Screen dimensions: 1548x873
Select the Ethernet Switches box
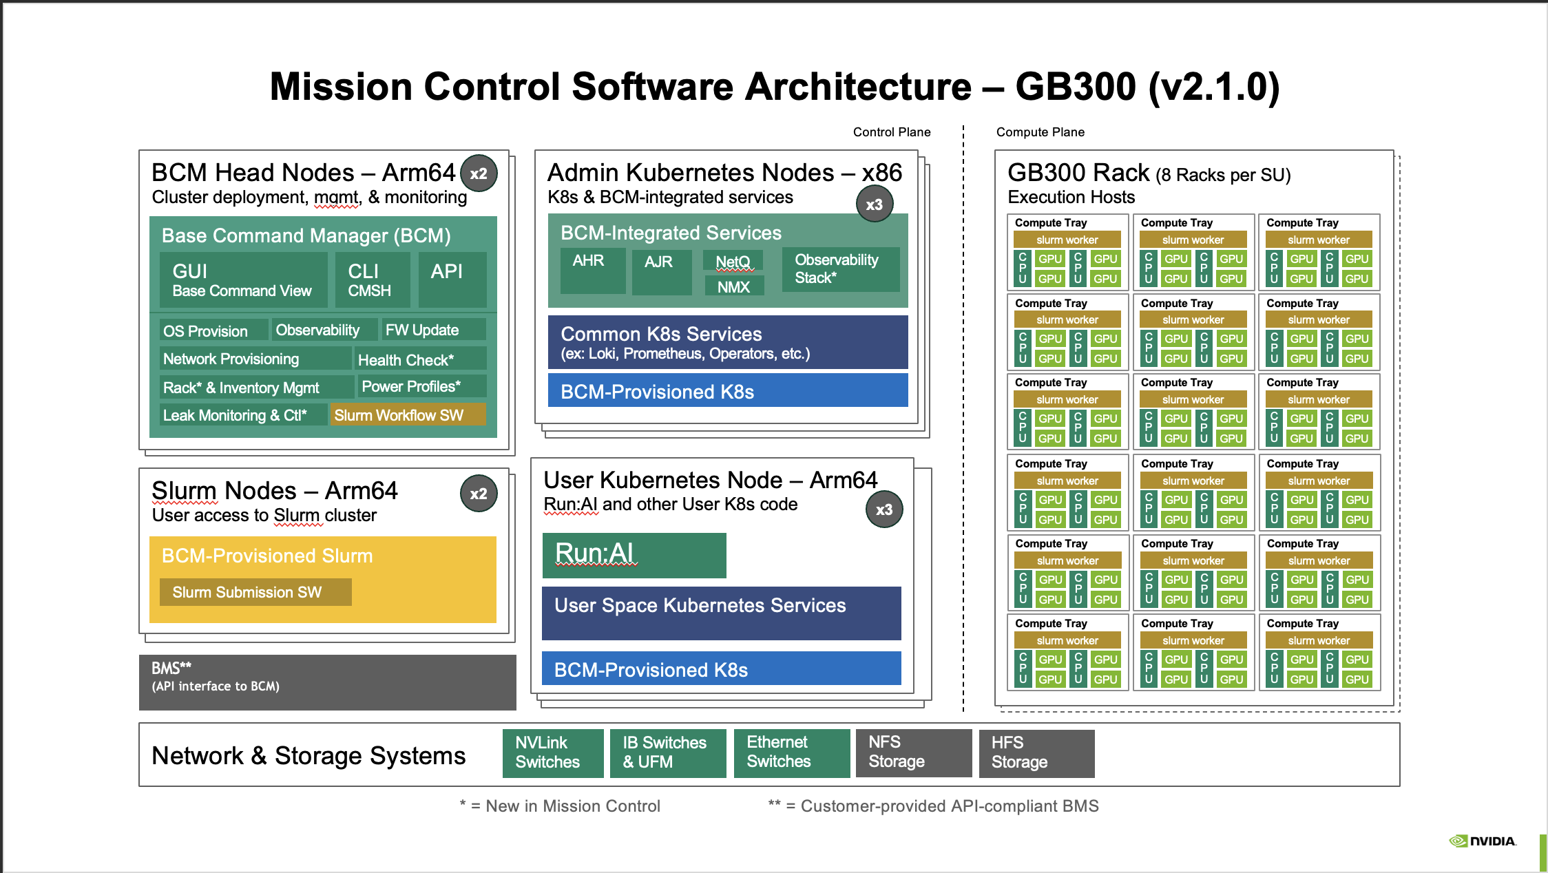791,753
